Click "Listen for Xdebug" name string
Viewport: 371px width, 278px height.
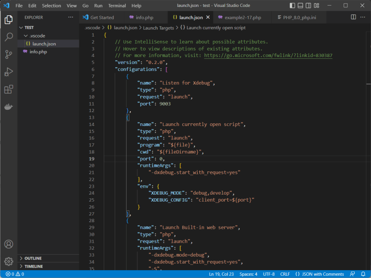coord(186,83)
